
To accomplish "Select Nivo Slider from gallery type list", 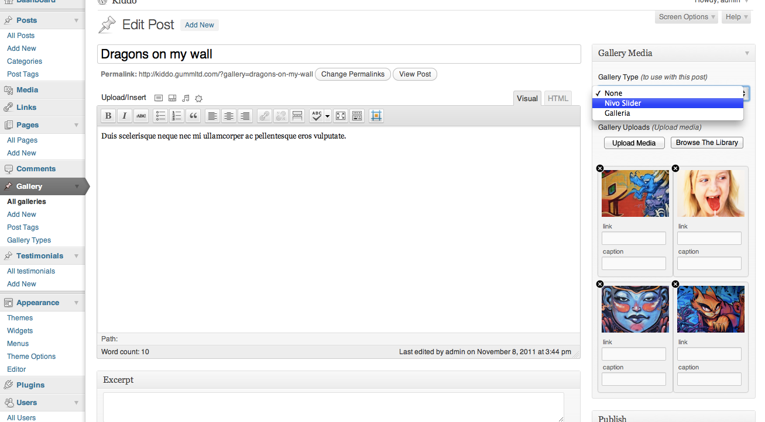I will pos(623,103).
